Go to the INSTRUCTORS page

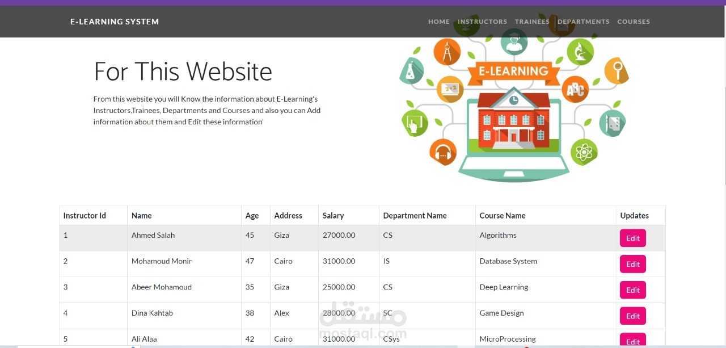[x=482, y=22]
